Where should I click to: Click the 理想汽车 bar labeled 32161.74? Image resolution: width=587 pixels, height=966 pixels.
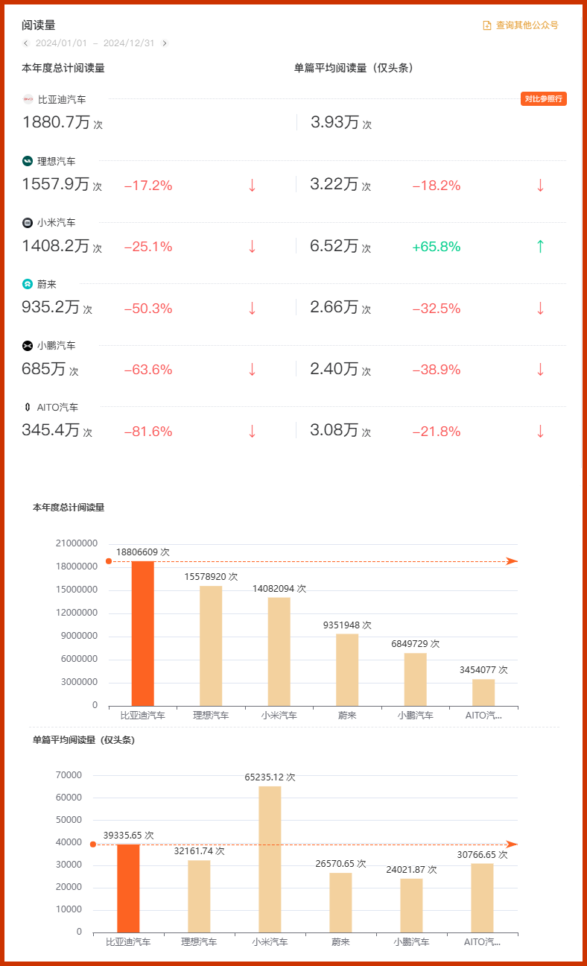click(x=199, y=896)
